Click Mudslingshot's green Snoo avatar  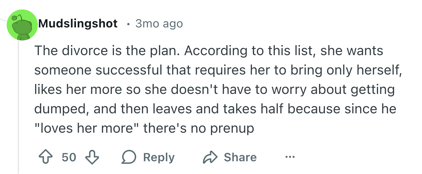[22, 25]
